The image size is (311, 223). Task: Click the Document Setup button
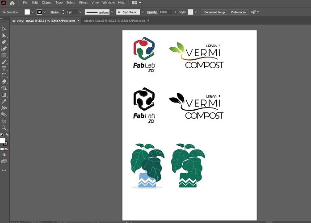click(214, 12)
